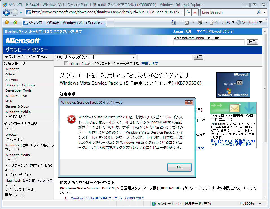Click the Add to Favorites icon
The image size is (270, 209).
point(15,22)
